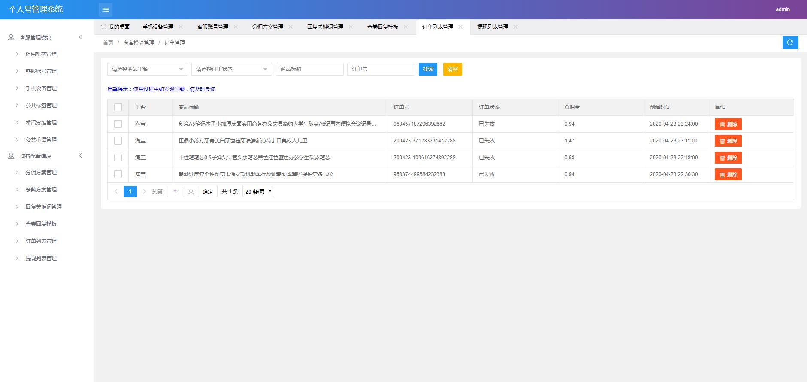Collapse the 淘客配置模块 section chevron
Viewport: 807px width, 382px height.
pyautogui.click(x=80, y=155)
